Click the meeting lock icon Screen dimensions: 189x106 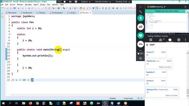point(141,58)
